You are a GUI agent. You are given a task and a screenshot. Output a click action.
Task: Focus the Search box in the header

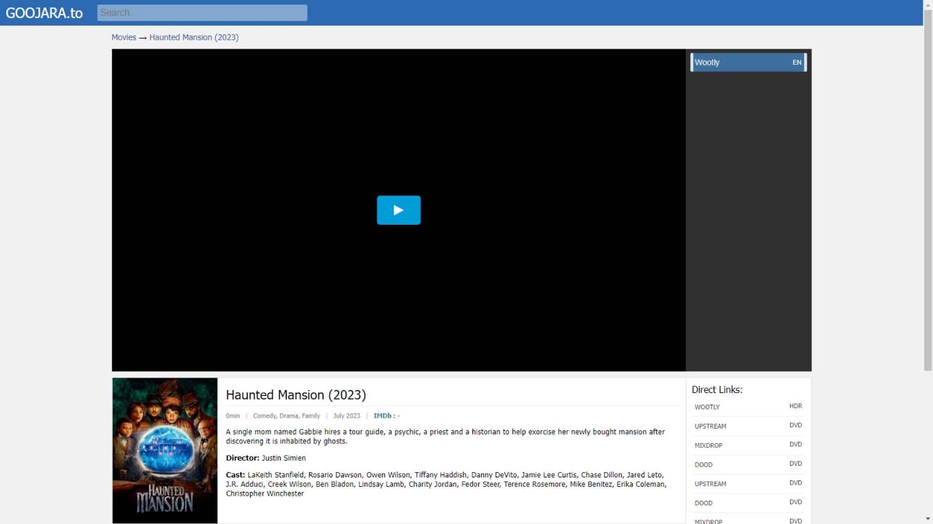[202, 13]
